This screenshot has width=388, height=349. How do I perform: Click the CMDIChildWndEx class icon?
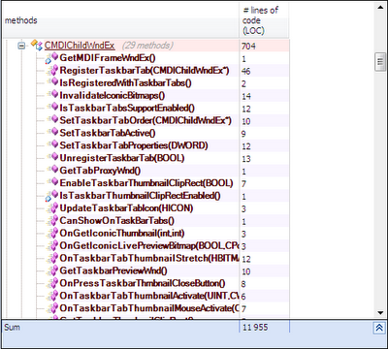pos(36,46)
